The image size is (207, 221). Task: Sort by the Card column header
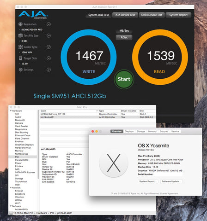pyautogui.click(x=69, y=111)
